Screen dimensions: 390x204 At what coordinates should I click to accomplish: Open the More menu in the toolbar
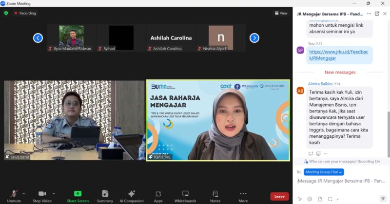(x=243, y=194)
